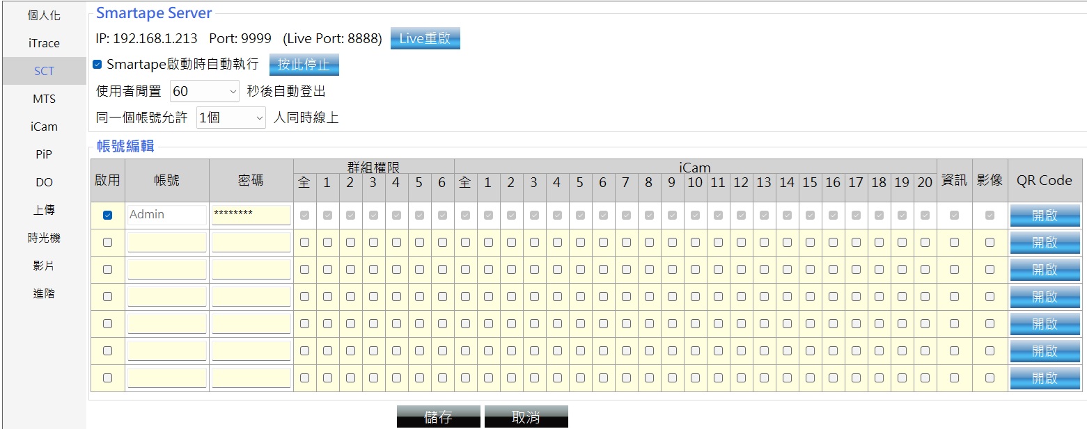Click the 按此停止 button

[304, 65]
